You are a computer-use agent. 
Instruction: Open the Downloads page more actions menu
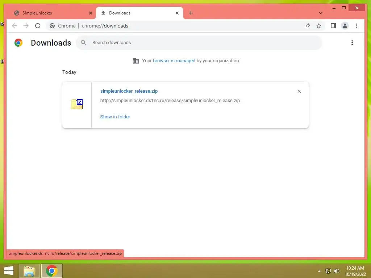tap(352, 43)
